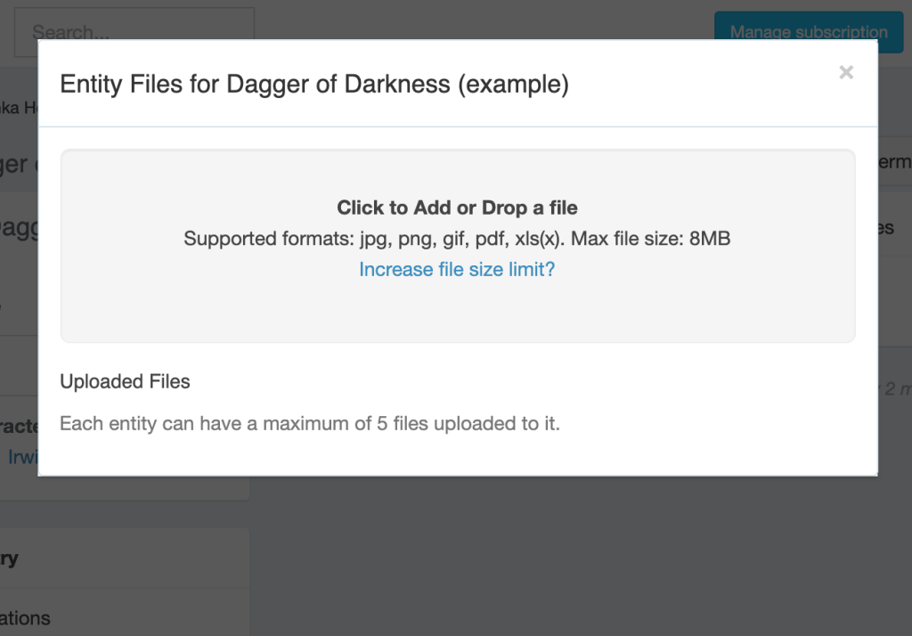Click the cut-off 'racte' label on left panel
This screenshot has width=912, height=636.
[18, 426]
